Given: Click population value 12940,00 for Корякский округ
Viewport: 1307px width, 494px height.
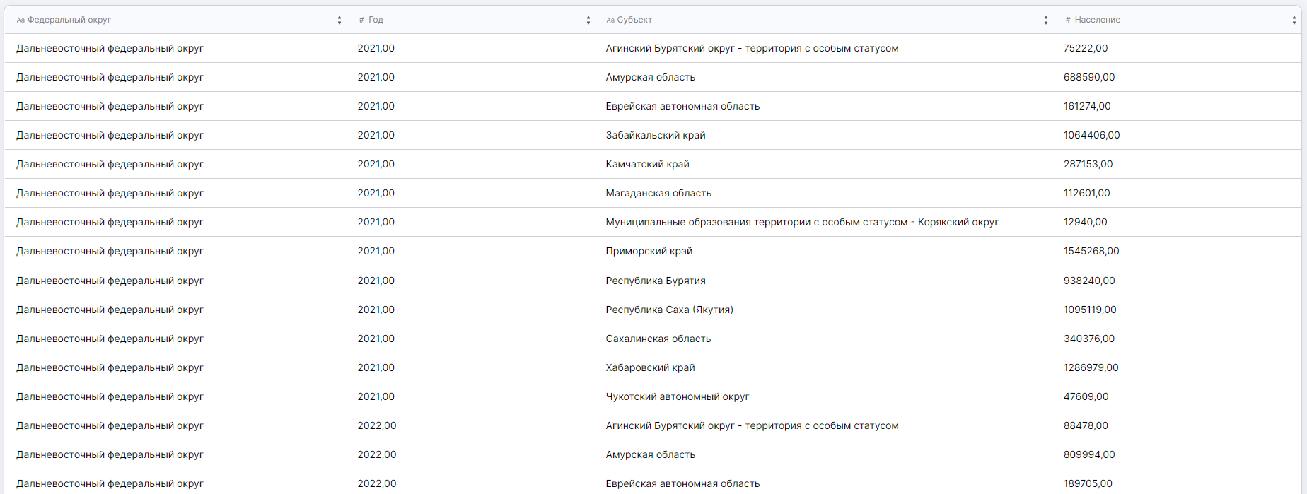Looking at the screenshot, I should (1085, 222).
